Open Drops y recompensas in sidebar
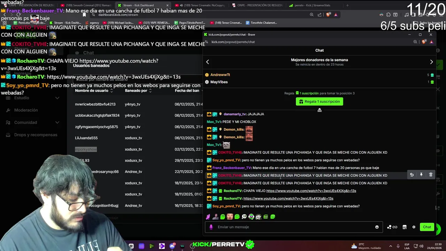 (x=32, y=135)
